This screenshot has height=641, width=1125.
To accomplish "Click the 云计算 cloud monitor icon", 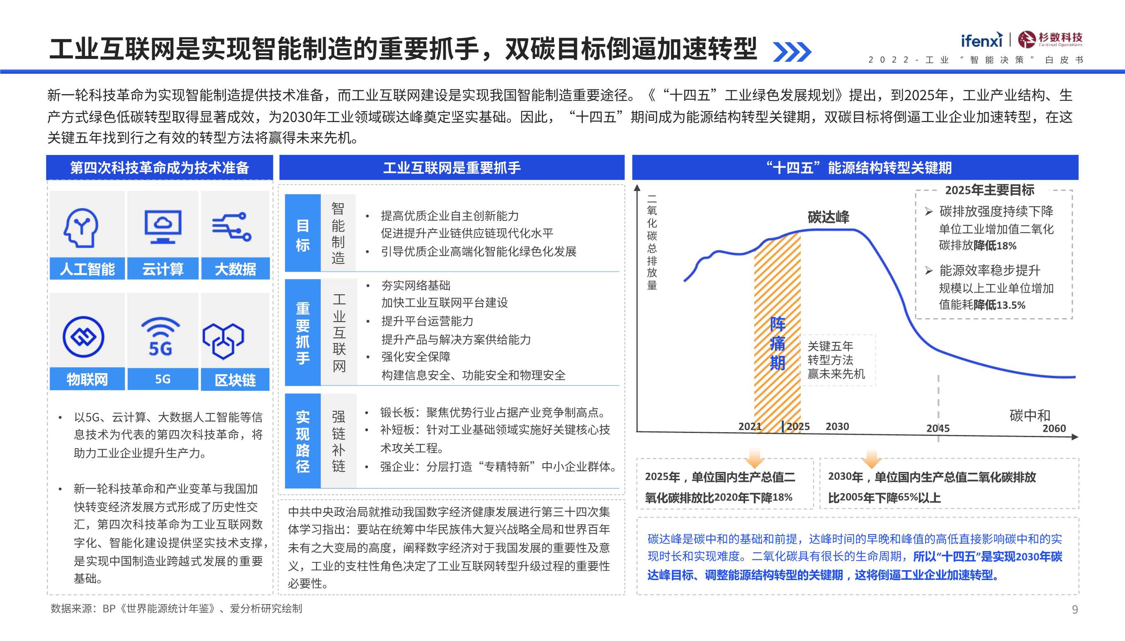I will point(163,227).
